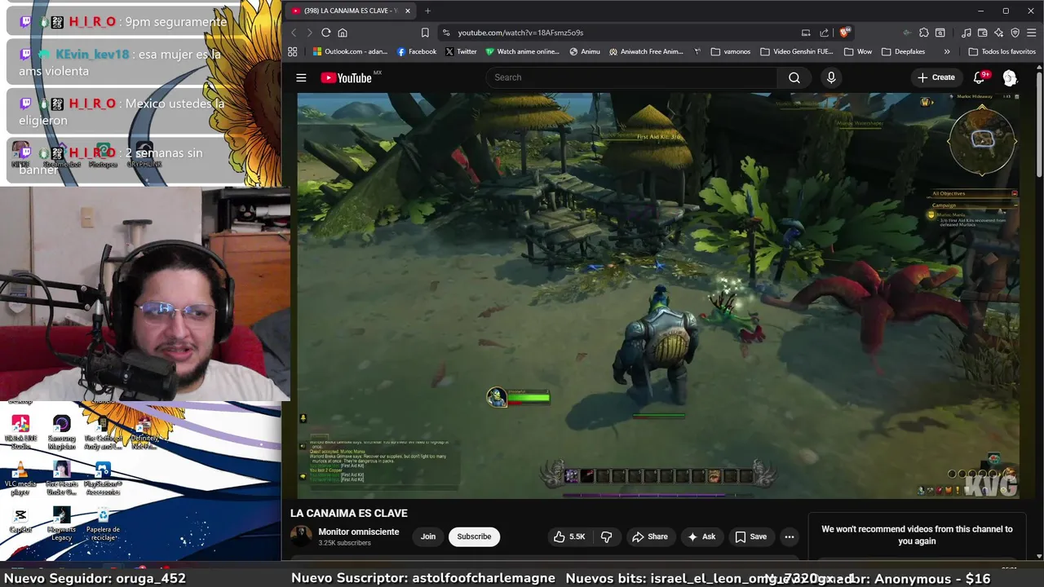The image size is (1044, 587).
Task: Open the browser apps grid icon
Action: 293,51
